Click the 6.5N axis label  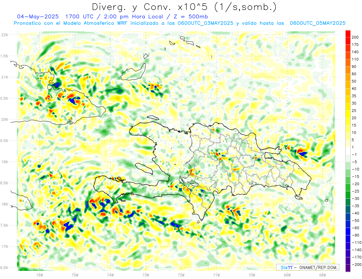click(4, 268)
